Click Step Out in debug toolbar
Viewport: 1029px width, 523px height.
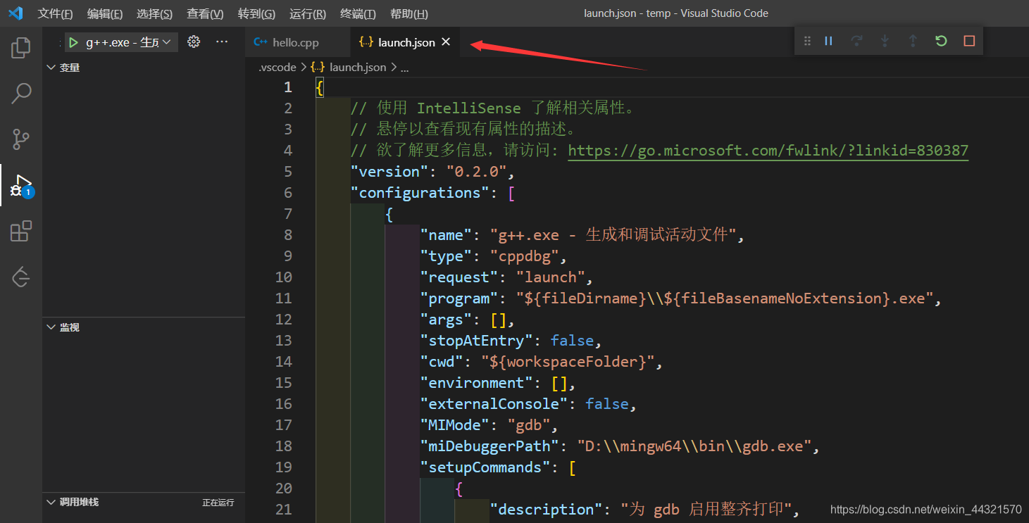pyautogui.click(x=913, y=41)
